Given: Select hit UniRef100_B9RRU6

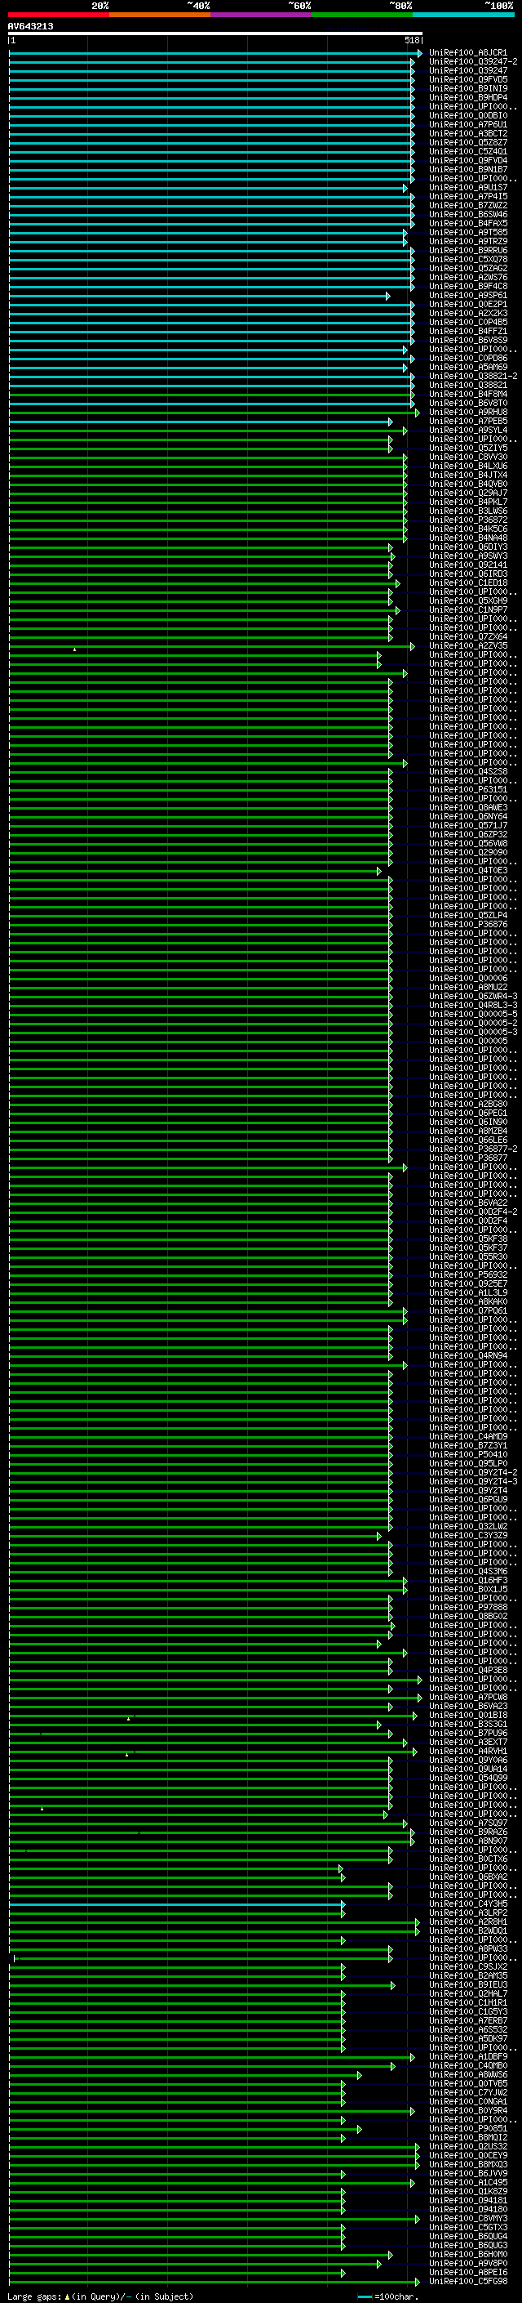Looking at the screenshot, I should tap(467, 250).
